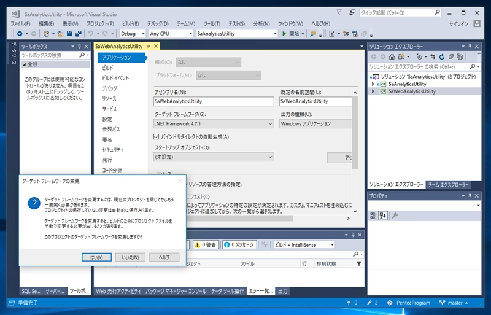Click the notifications flag icon in title bar
Image resolution: width=491 pixels, height=315 pixels.
339,12
